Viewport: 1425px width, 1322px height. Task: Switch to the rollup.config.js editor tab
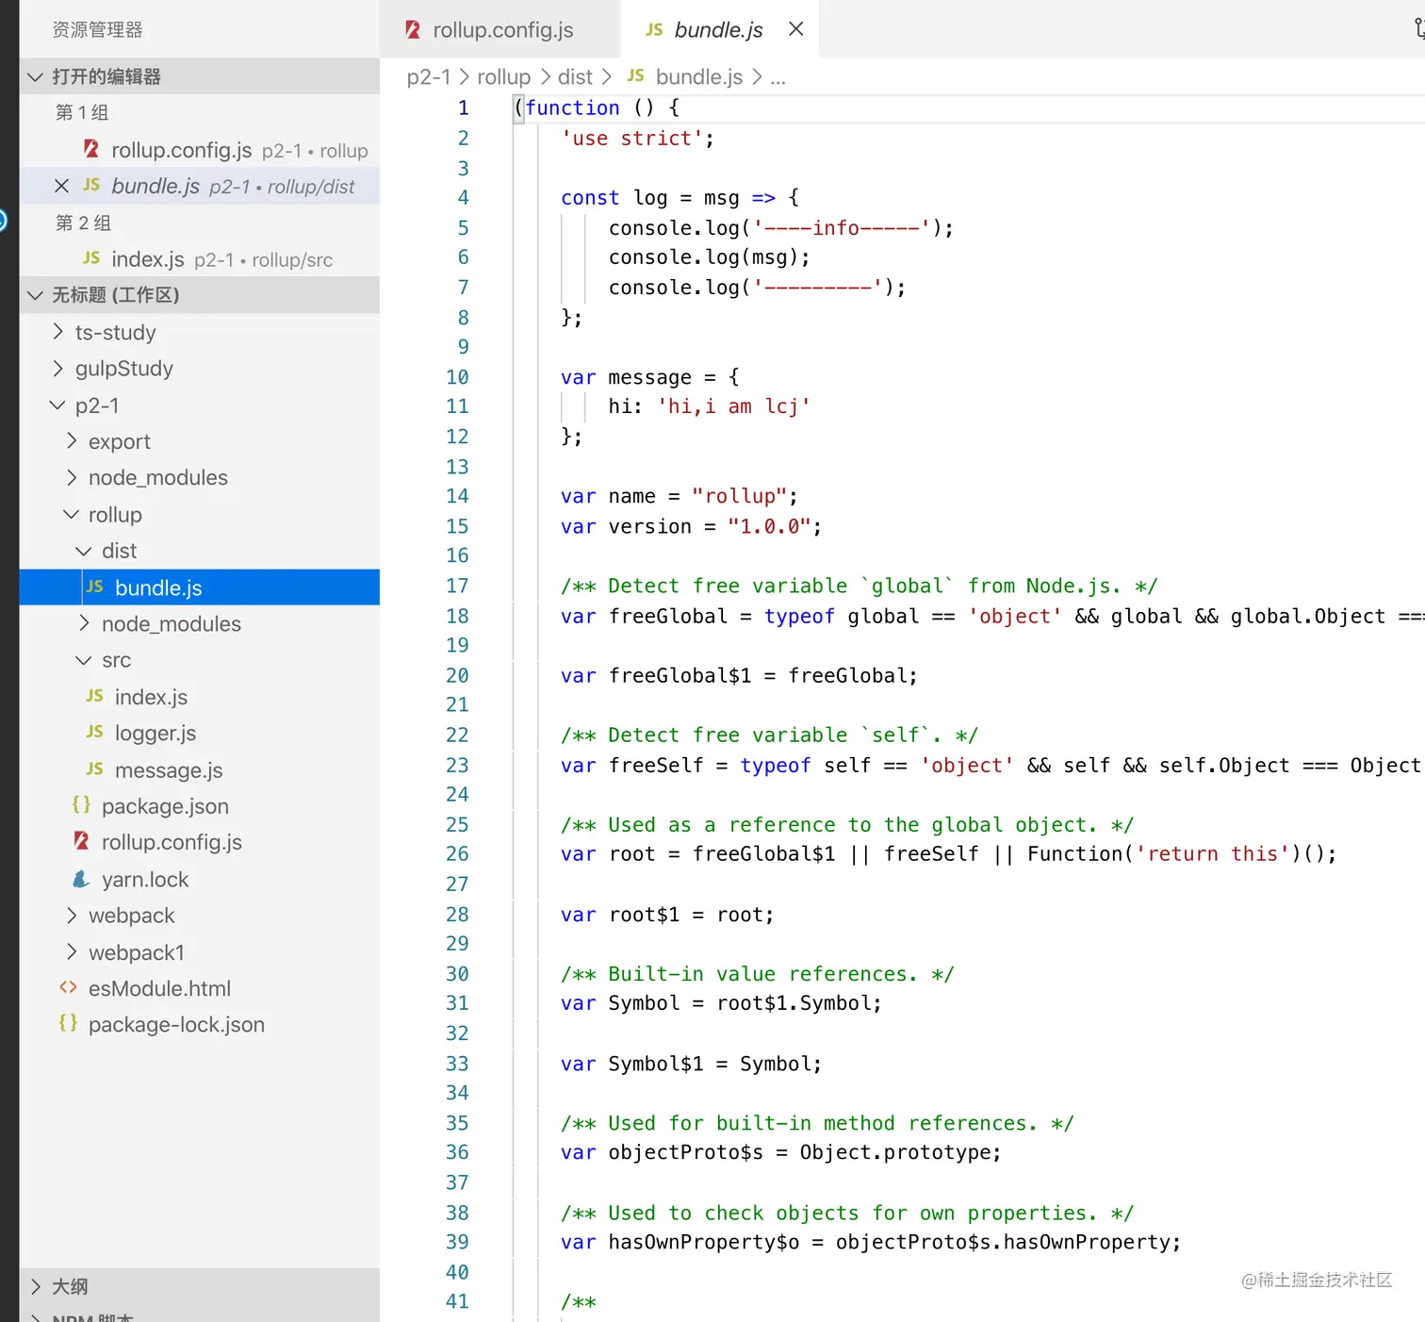(x=500, y=29)
